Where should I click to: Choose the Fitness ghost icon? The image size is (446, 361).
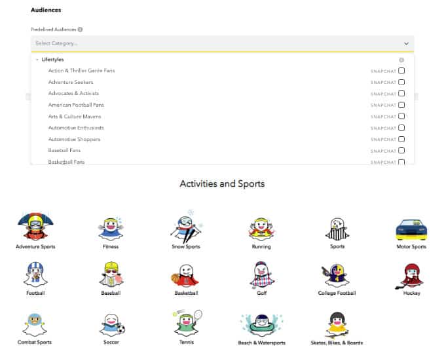(x=111, y=229)
